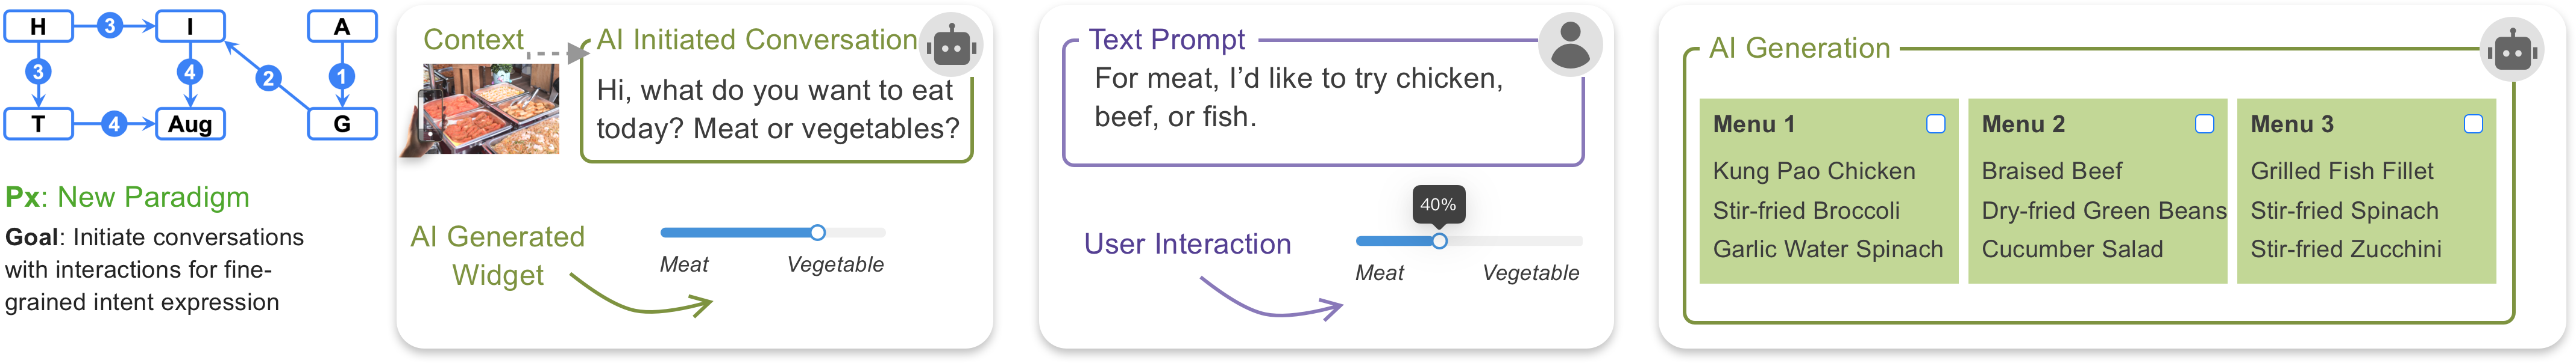
Task: Click the robot avatar beside AI Initiated Conversation
Action: pyautogui.click(x=950, y=46)
